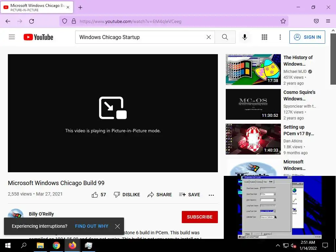Click Michael MJD channel name
Image resolution: width=336 pixels, height=252 pixels.
tap(295, 71)
